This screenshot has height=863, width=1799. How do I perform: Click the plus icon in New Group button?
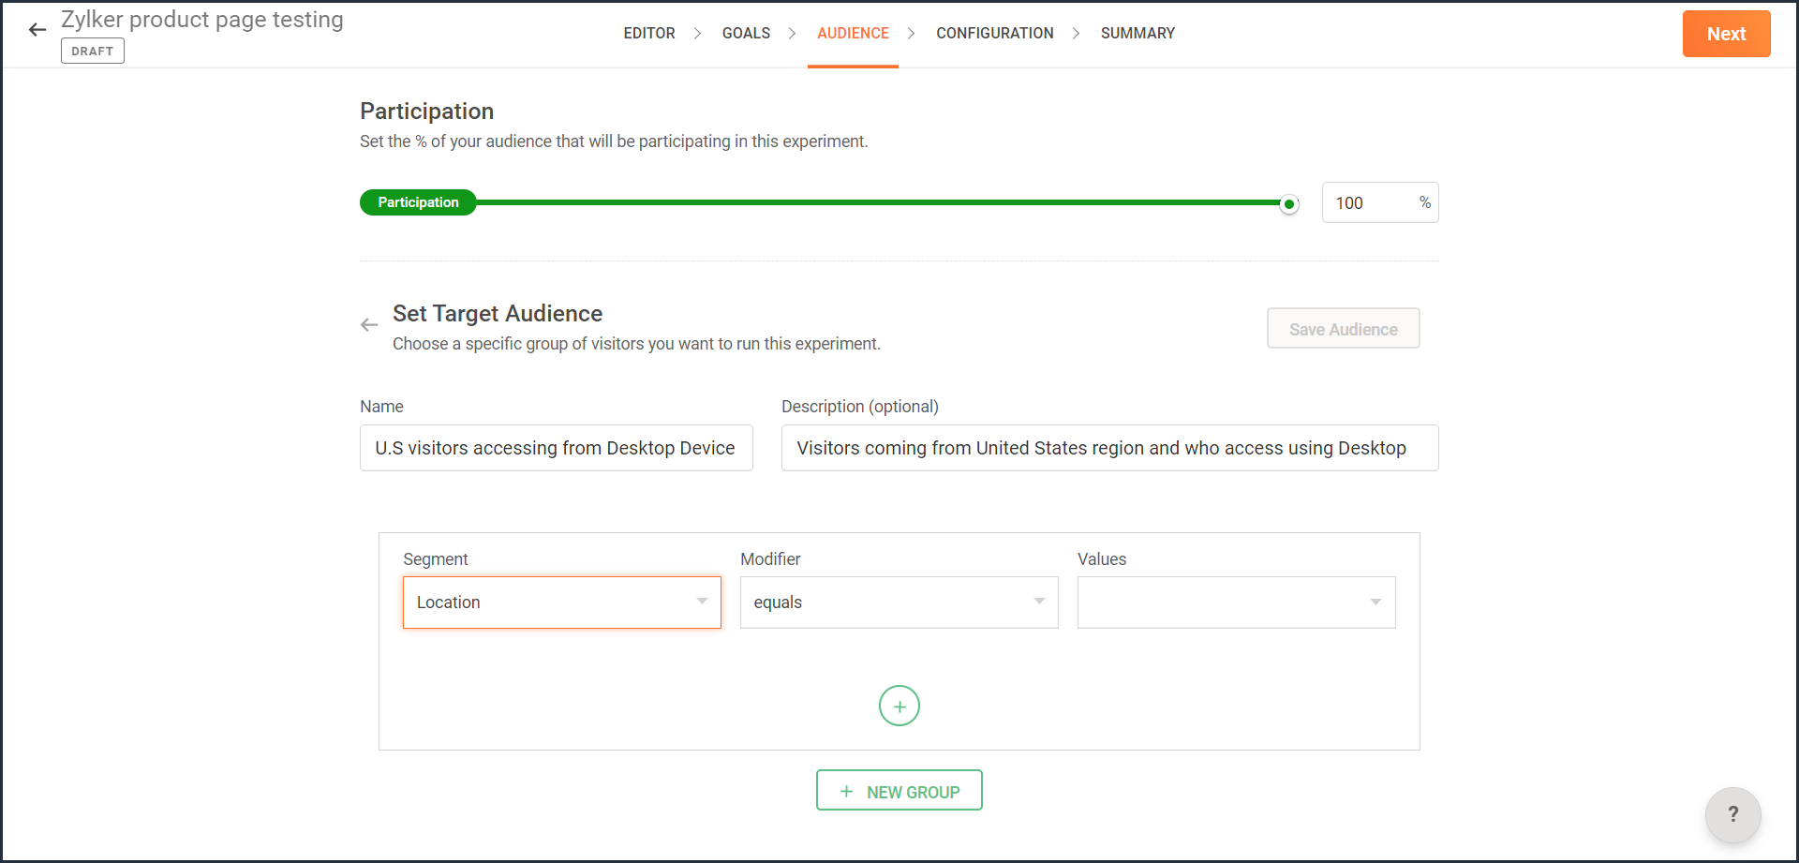(x=846, y=792)
